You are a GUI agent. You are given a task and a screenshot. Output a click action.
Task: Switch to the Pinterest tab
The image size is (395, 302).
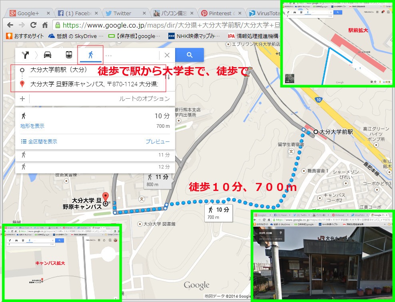(222, 13)
